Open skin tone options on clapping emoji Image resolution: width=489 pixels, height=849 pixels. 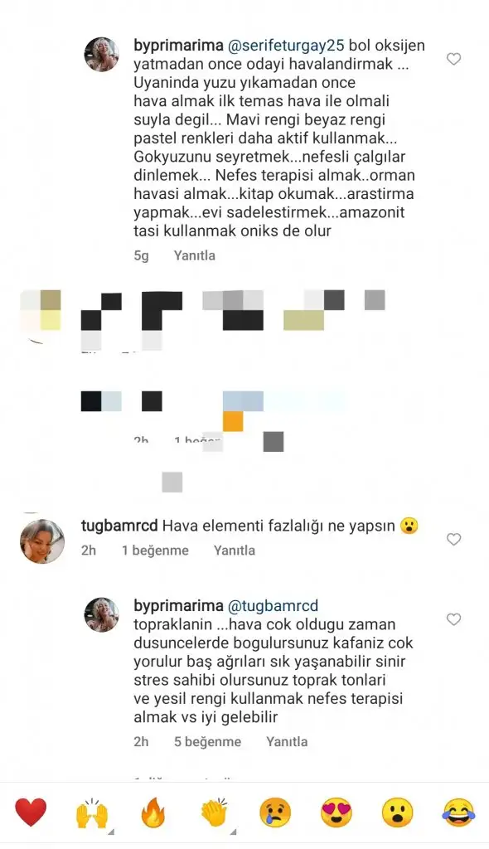pyautogui.click(x=234, y=832)
